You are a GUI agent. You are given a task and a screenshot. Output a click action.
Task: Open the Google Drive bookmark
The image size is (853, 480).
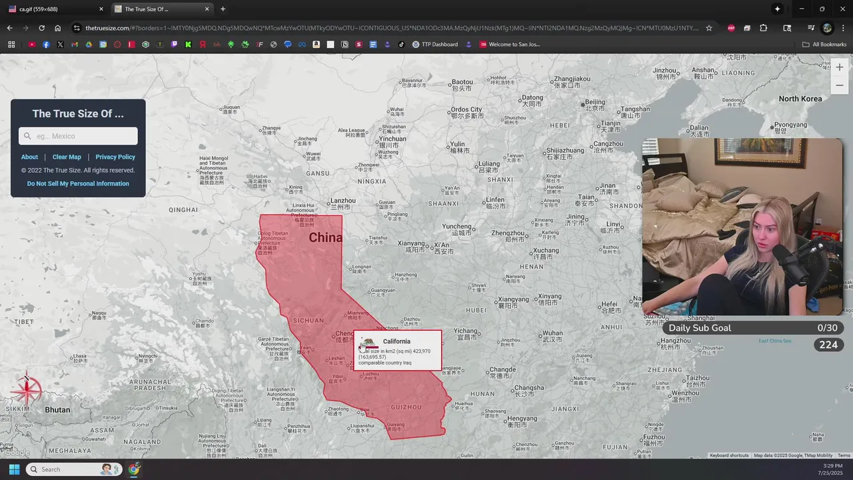click(89, 45)
